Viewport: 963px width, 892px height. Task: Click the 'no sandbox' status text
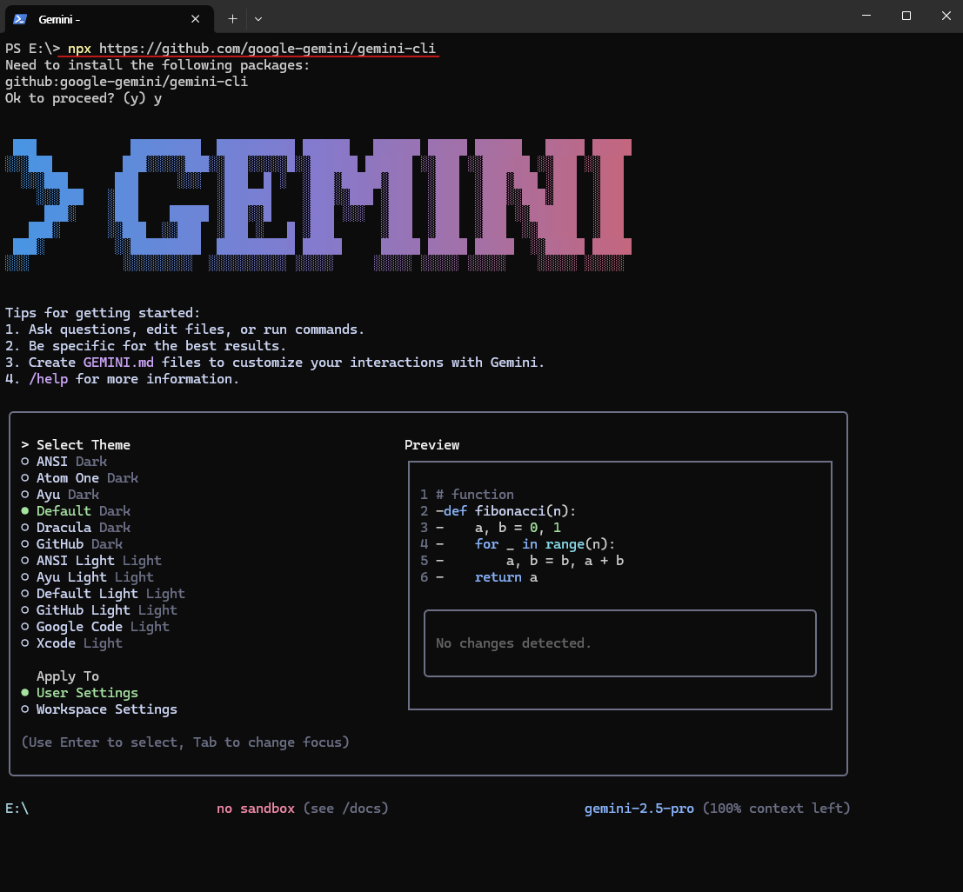(x=256, y=809)
